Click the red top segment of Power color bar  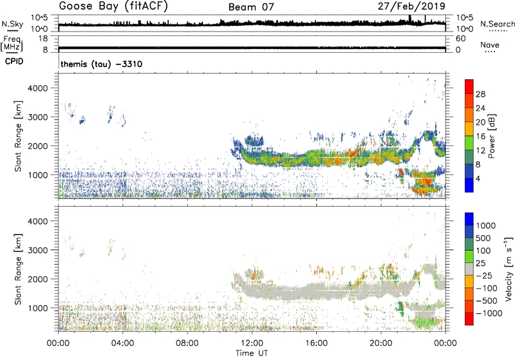click(469, 86)
